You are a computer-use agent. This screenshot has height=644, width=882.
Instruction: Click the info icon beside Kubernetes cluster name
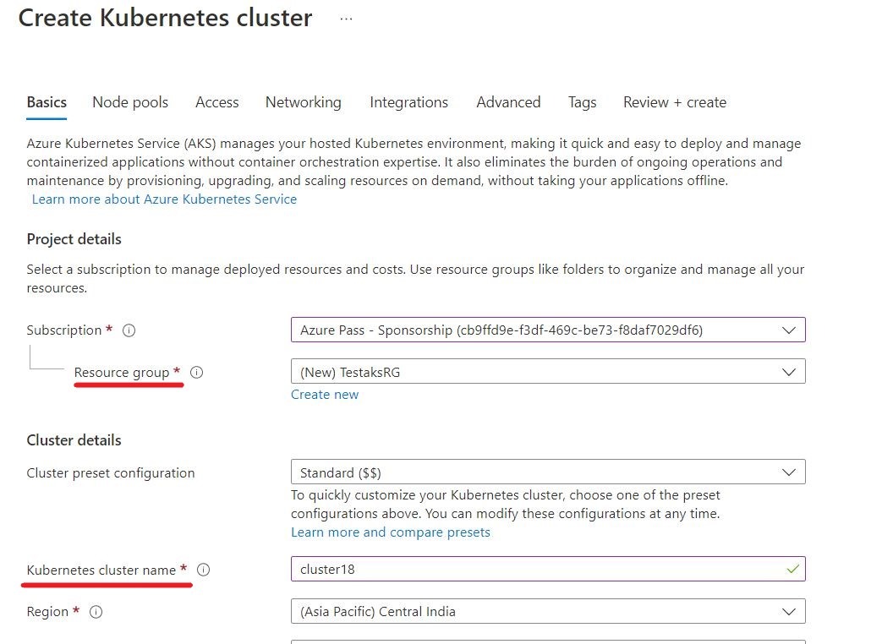tap(203, 569)
